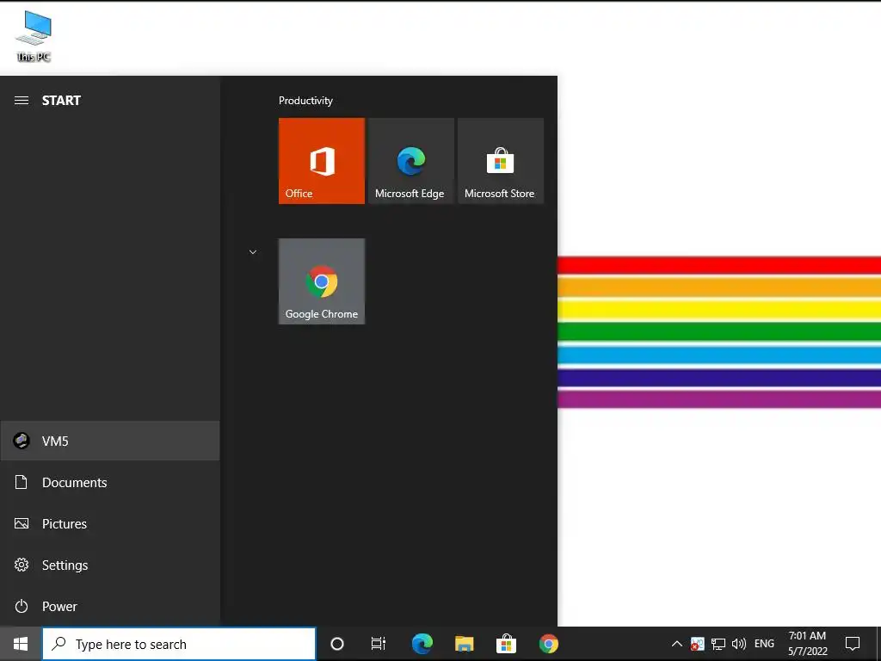
Task: Open the Action Center notification icon
Action: (x=853, y=644)
